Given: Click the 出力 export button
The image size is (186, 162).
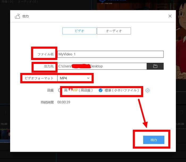Looking at the screenshot, I should 154,140.
